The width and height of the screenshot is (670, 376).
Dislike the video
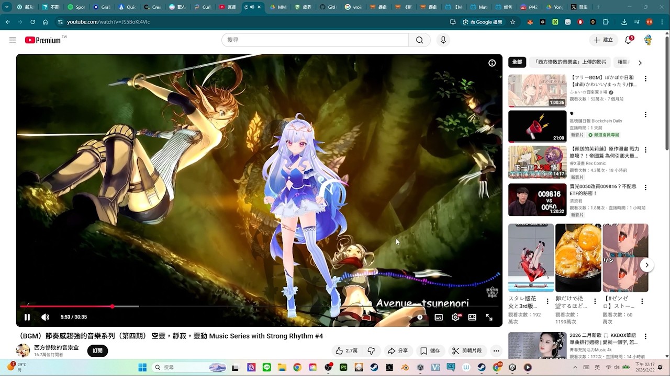(x=371, y=351)
